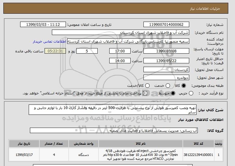Click the ساعت باقی مانده label
Screen dimensions: 235x166
coord(29,51)
